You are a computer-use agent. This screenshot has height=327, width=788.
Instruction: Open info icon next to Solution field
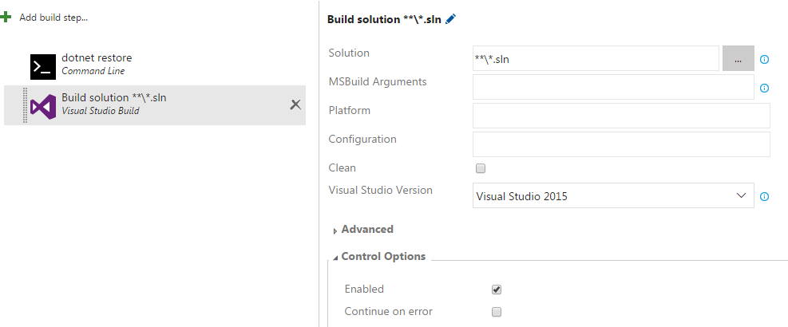coord(764,59)
